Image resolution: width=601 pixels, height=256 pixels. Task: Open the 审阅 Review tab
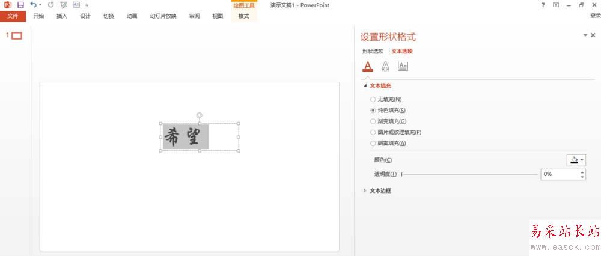click(194, 16)
